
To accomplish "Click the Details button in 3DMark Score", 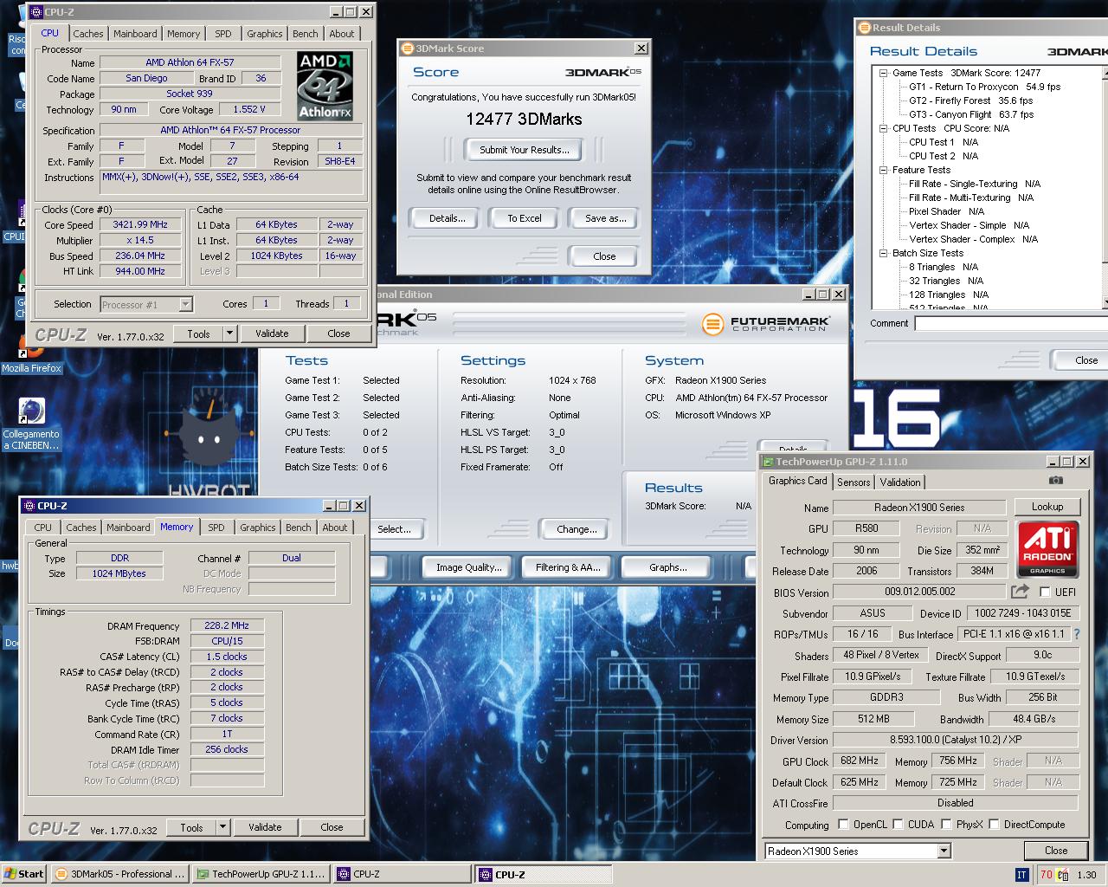I will [x=448, y=218].
